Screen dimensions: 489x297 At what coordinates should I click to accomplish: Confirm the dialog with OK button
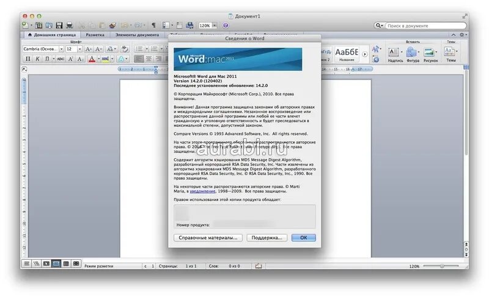point(303,238)
